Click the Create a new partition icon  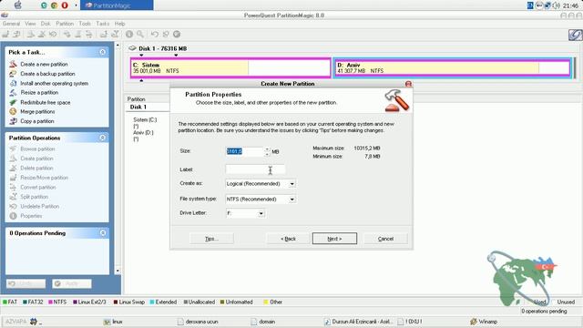pyautogui.click(x=13, y=64)
